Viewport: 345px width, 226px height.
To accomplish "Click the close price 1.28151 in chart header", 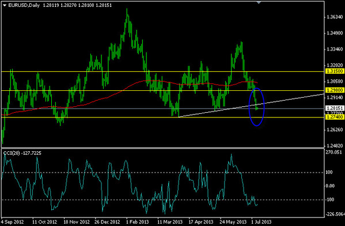I will [x=104, y=6].
